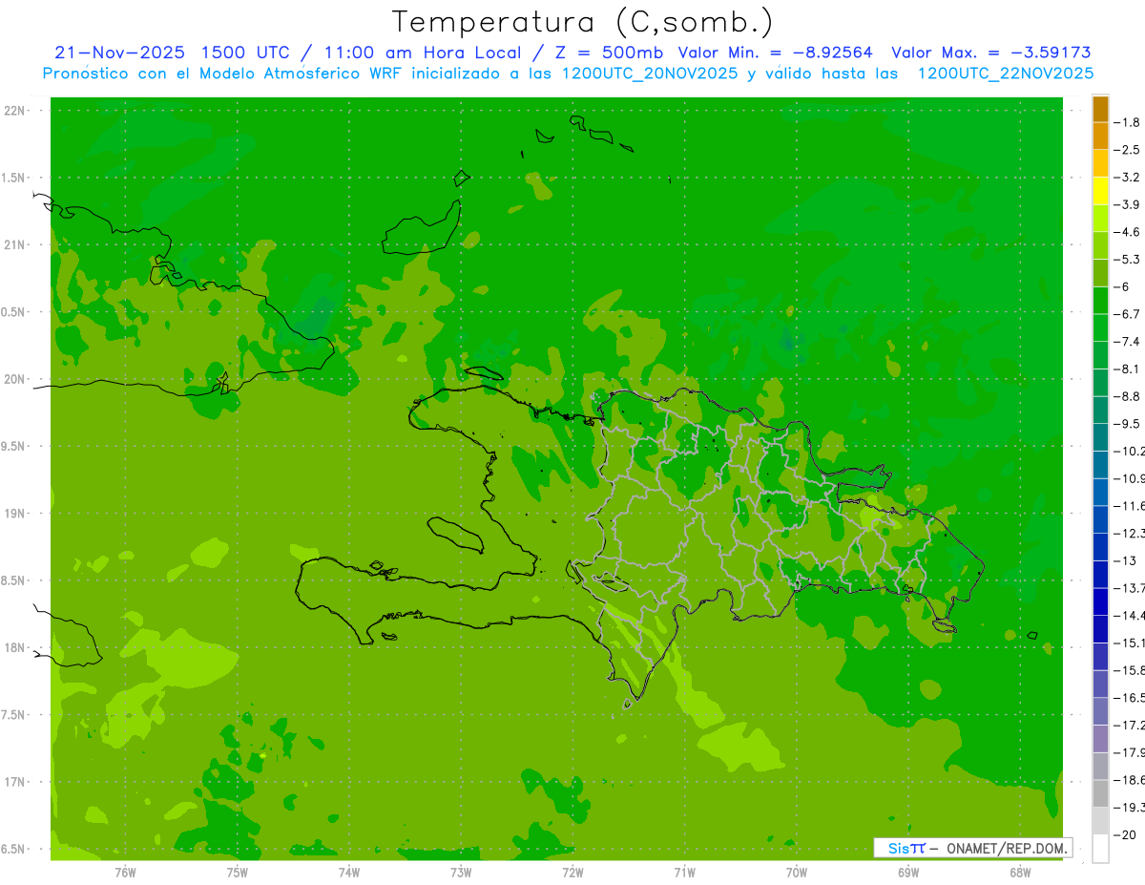Click the 22N latitude label

pyautogui.click(x=14, y=111)
